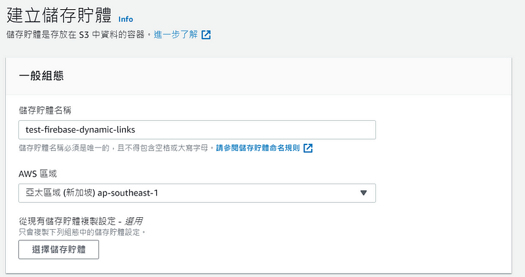This screenshot has height=277, width=525.
Task: Click the 從現有儲存貯體複製設定 label
Action: [67, 221]
